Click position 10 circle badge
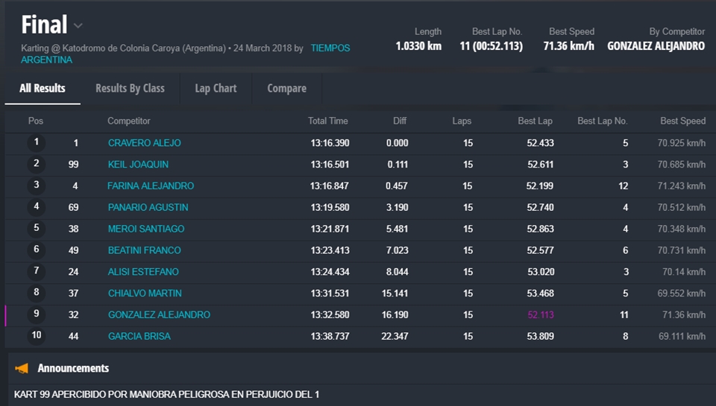The width and height of the screenshot is (716, 406). (36, 336)
